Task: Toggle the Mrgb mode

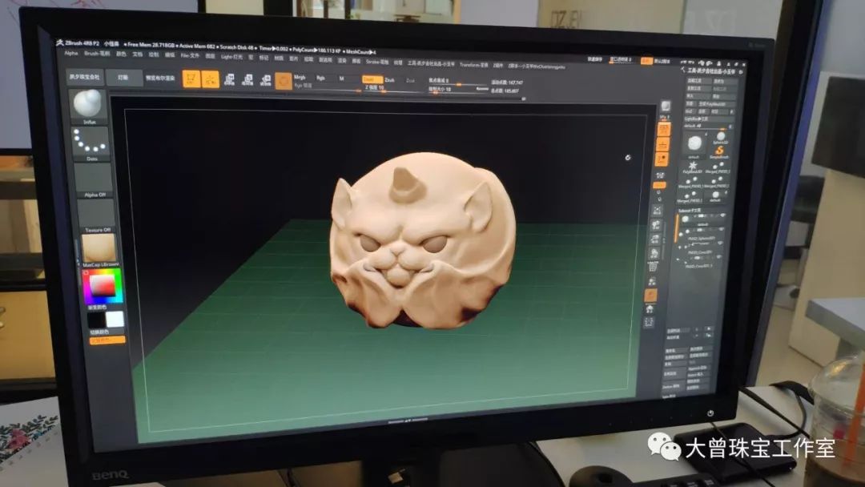Action: click(300, 77)
